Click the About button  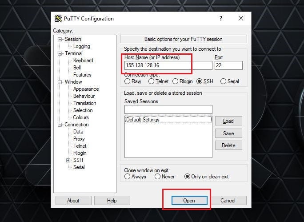(x=73, y=201)
